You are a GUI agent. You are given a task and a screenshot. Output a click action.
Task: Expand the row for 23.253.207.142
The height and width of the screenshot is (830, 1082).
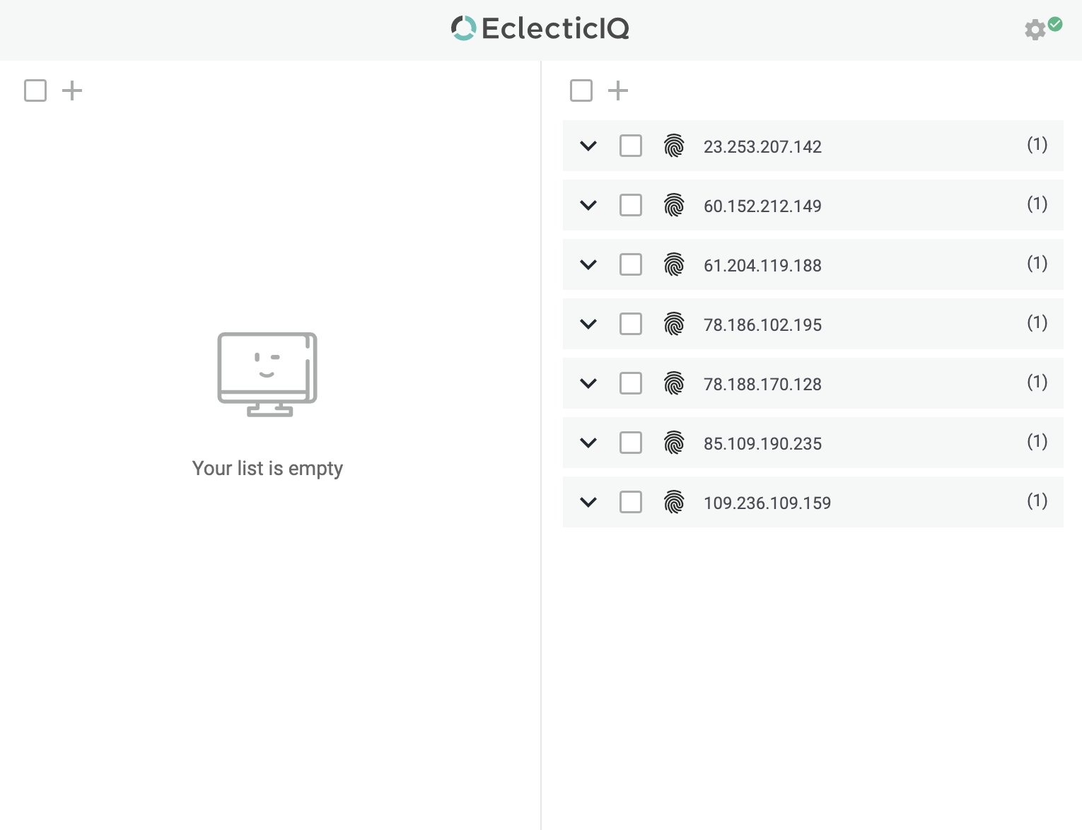(588, 146)
